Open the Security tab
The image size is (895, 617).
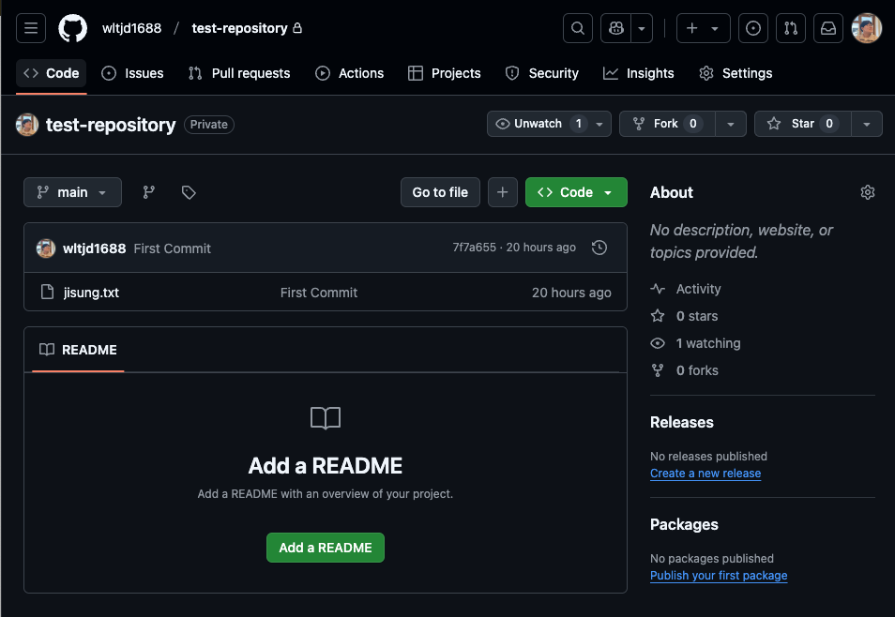point(542,73)
